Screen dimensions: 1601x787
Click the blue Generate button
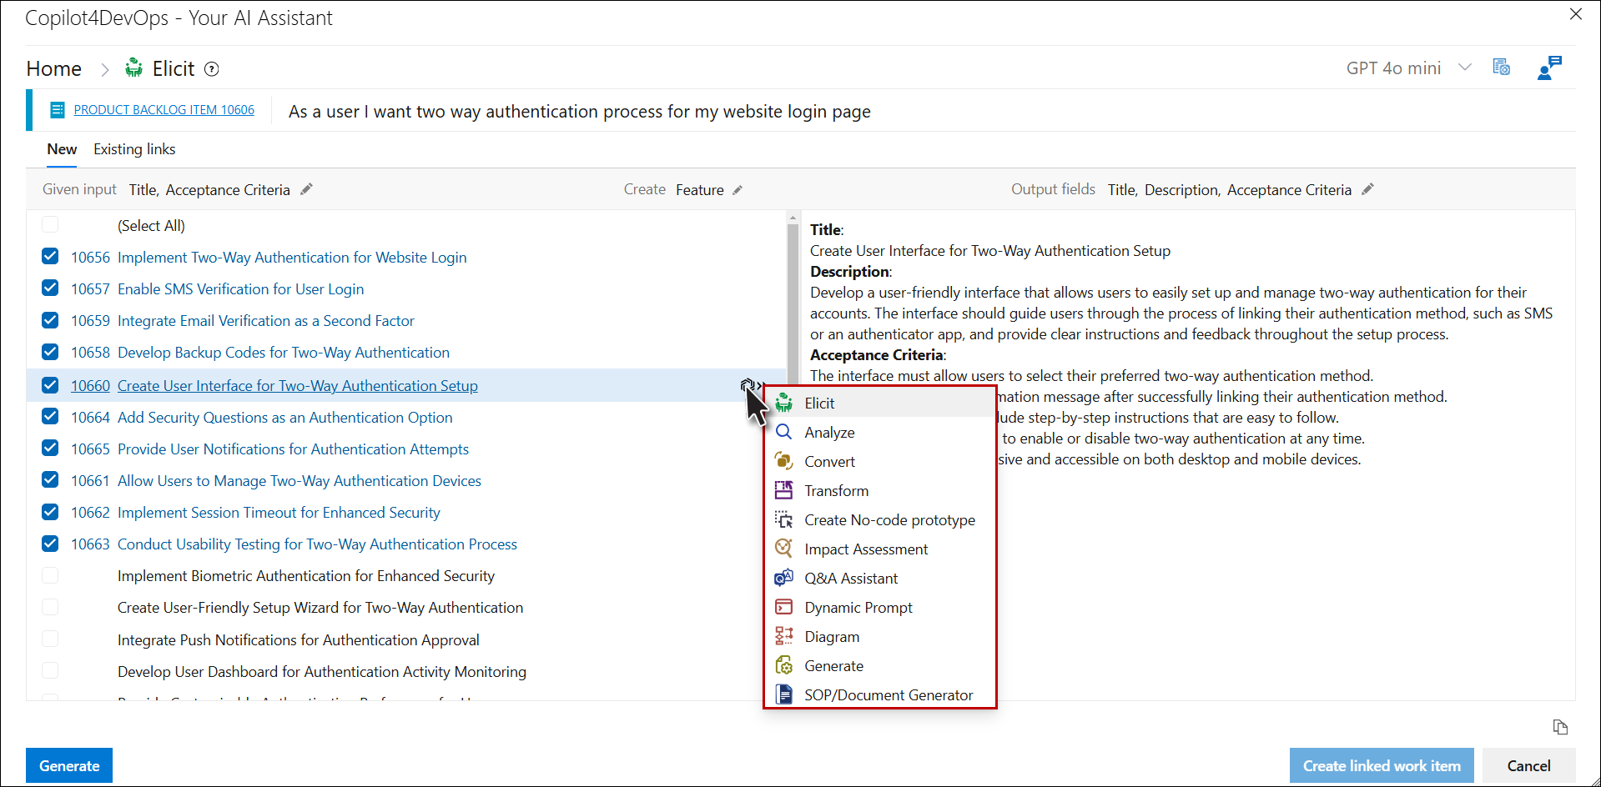(x=69, y=765)
